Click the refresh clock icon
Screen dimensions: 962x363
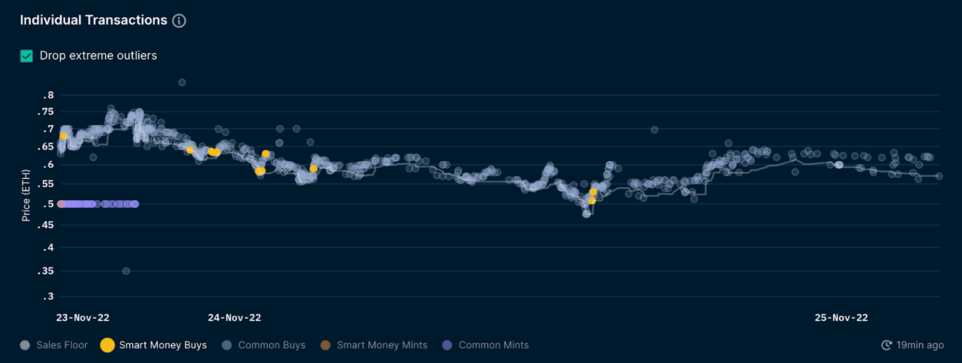pyautogui.click(x=886, y=345)
